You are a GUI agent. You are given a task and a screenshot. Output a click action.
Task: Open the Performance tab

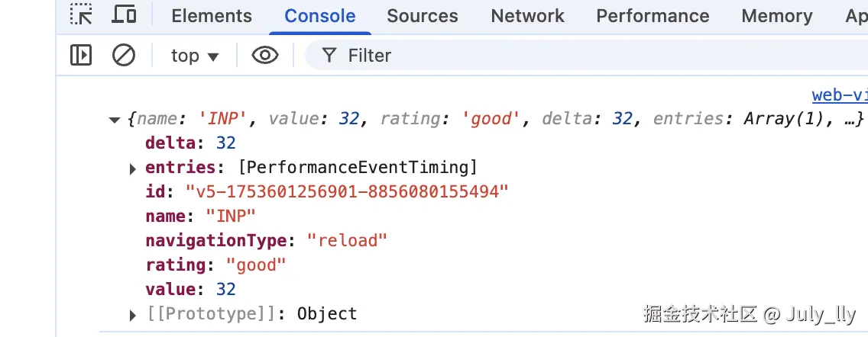(653, 16)
